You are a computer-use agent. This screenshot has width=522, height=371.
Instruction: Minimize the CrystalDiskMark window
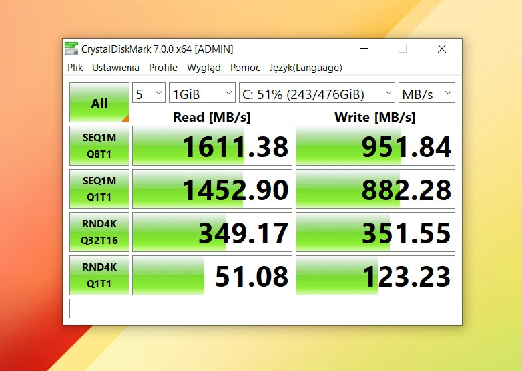364,49
